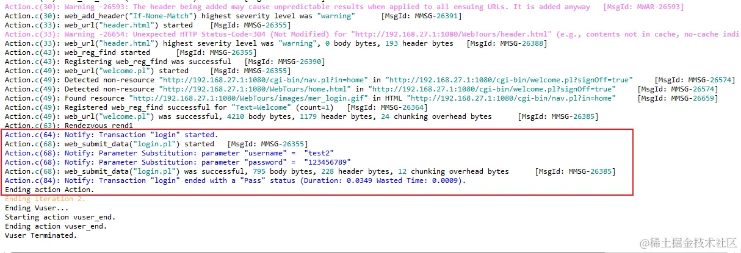Click the "Ending action Action." line
Image resolution: width=741 pixels, height=253 pixels.
point(49,190)
